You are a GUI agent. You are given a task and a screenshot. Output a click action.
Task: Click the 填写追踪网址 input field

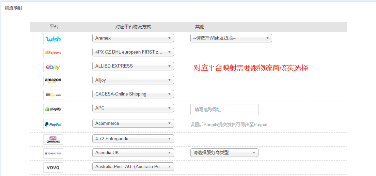224,109
